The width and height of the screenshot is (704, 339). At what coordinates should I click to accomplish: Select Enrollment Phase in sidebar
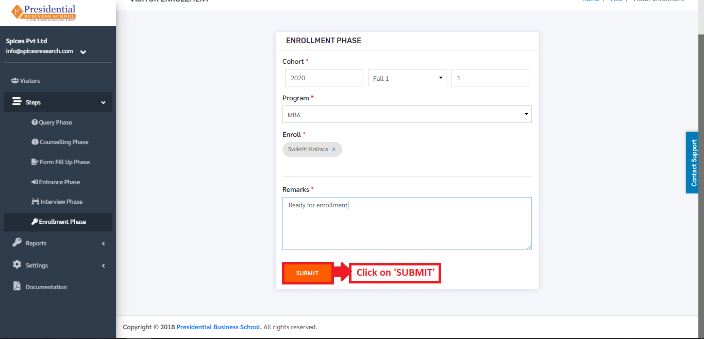(x=58, y=222)
